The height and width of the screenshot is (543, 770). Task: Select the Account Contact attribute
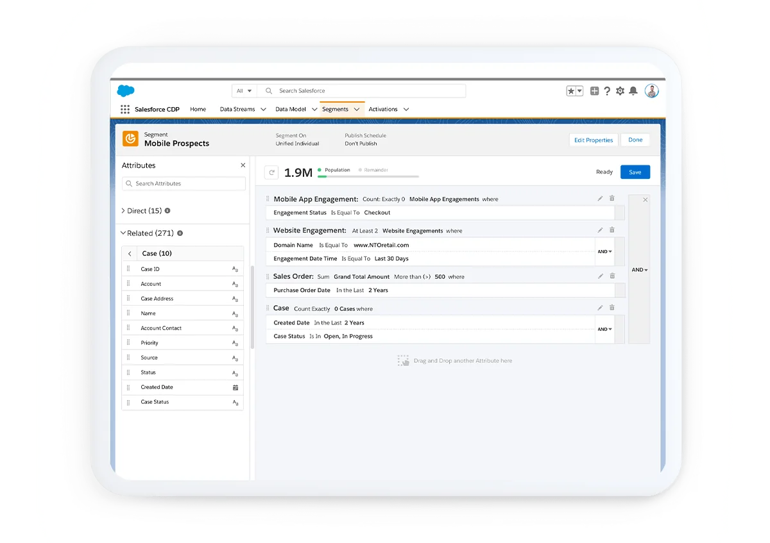[183, 328]
